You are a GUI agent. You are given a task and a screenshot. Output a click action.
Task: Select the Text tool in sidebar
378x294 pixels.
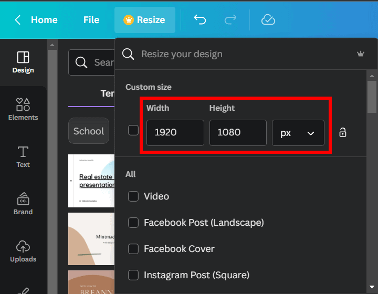tap(23, 156)
